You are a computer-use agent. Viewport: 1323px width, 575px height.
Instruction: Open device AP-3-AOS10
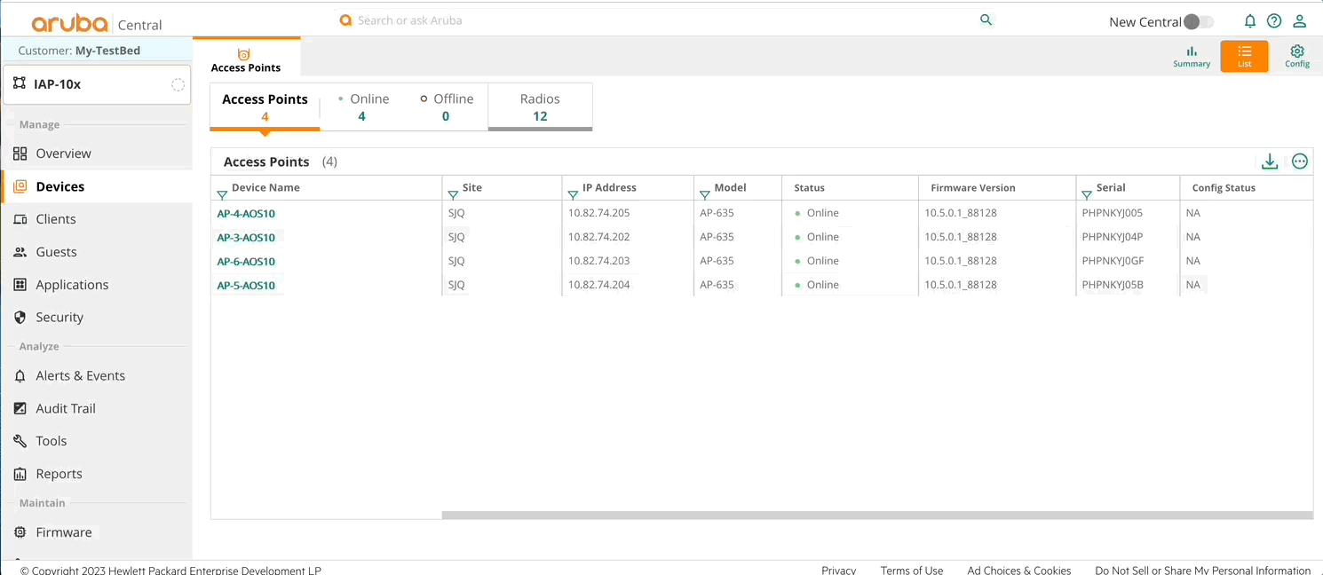pos(246,238)
